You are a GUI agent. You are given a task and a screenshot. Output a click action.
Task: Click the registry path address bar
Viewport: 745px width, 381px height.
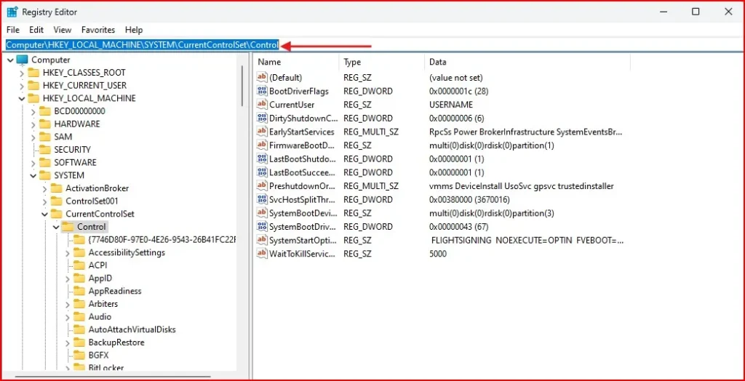tap(372, 45)
